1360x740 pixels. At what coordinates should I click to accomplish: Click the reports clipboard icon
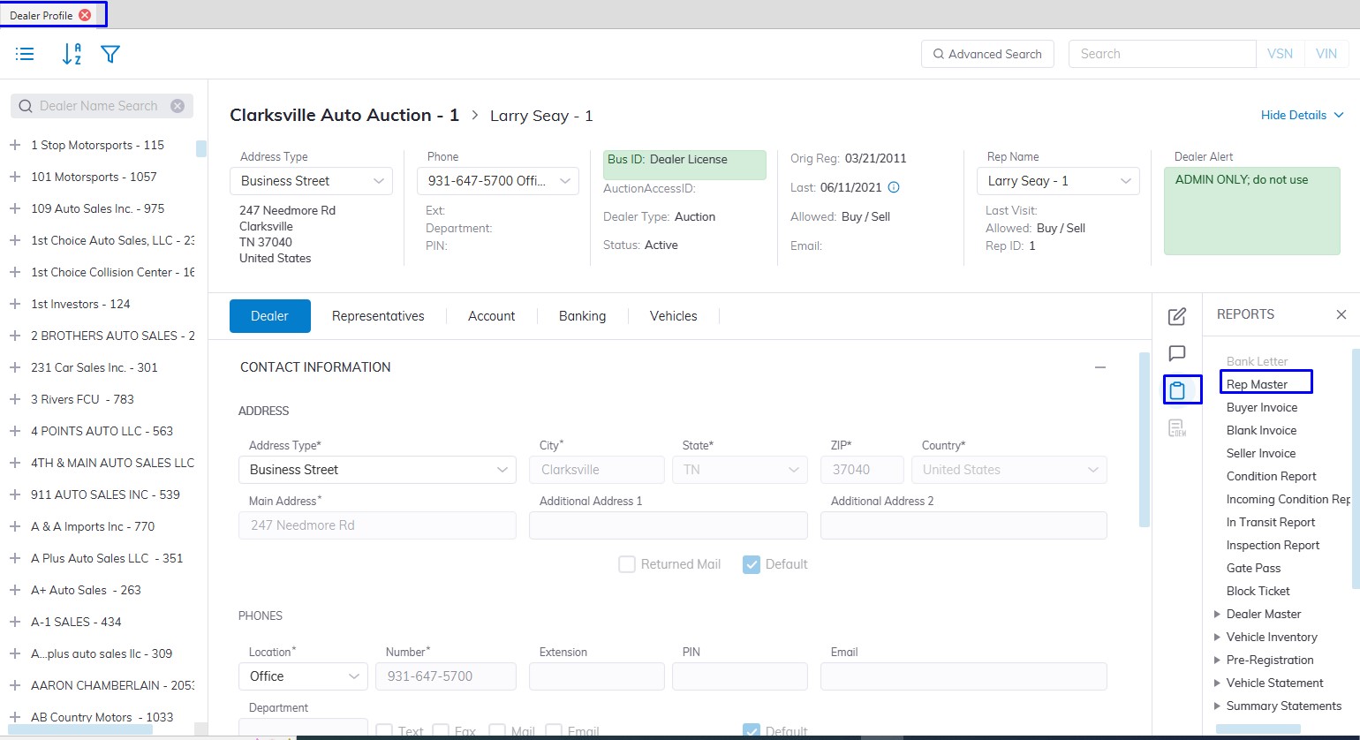click(1176, 390)
